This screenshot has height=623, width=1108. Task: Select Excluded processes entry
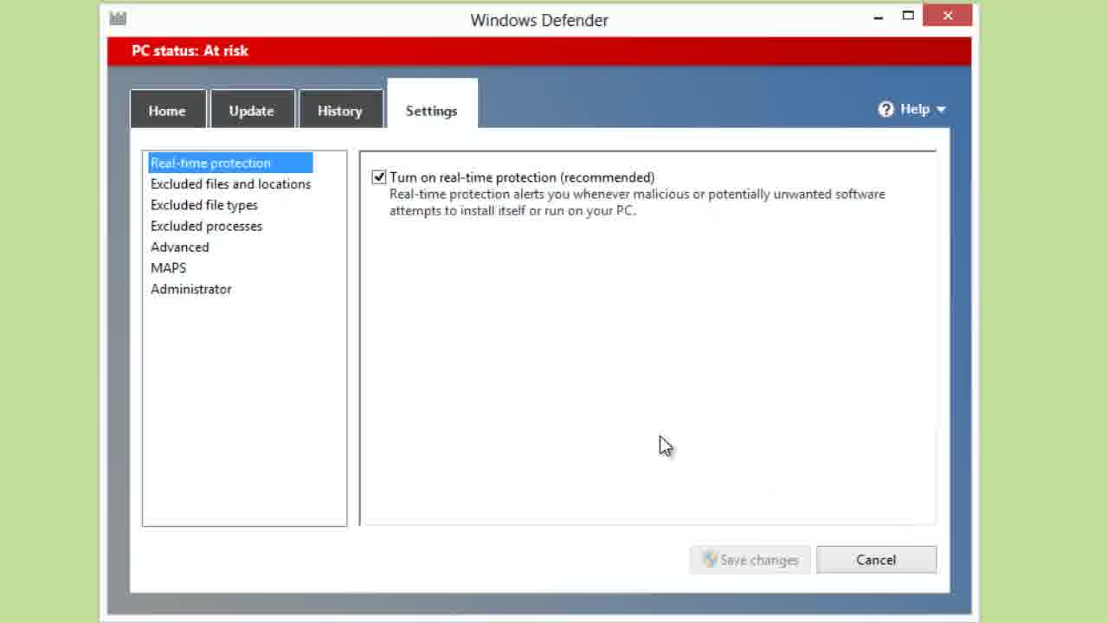(206, 226)
